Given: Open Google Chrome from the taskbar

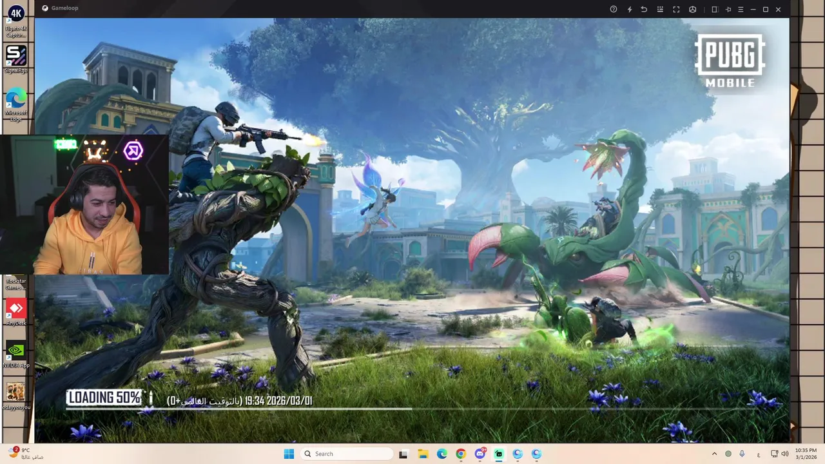Looking at the screenshot, I should click(461, 454).
